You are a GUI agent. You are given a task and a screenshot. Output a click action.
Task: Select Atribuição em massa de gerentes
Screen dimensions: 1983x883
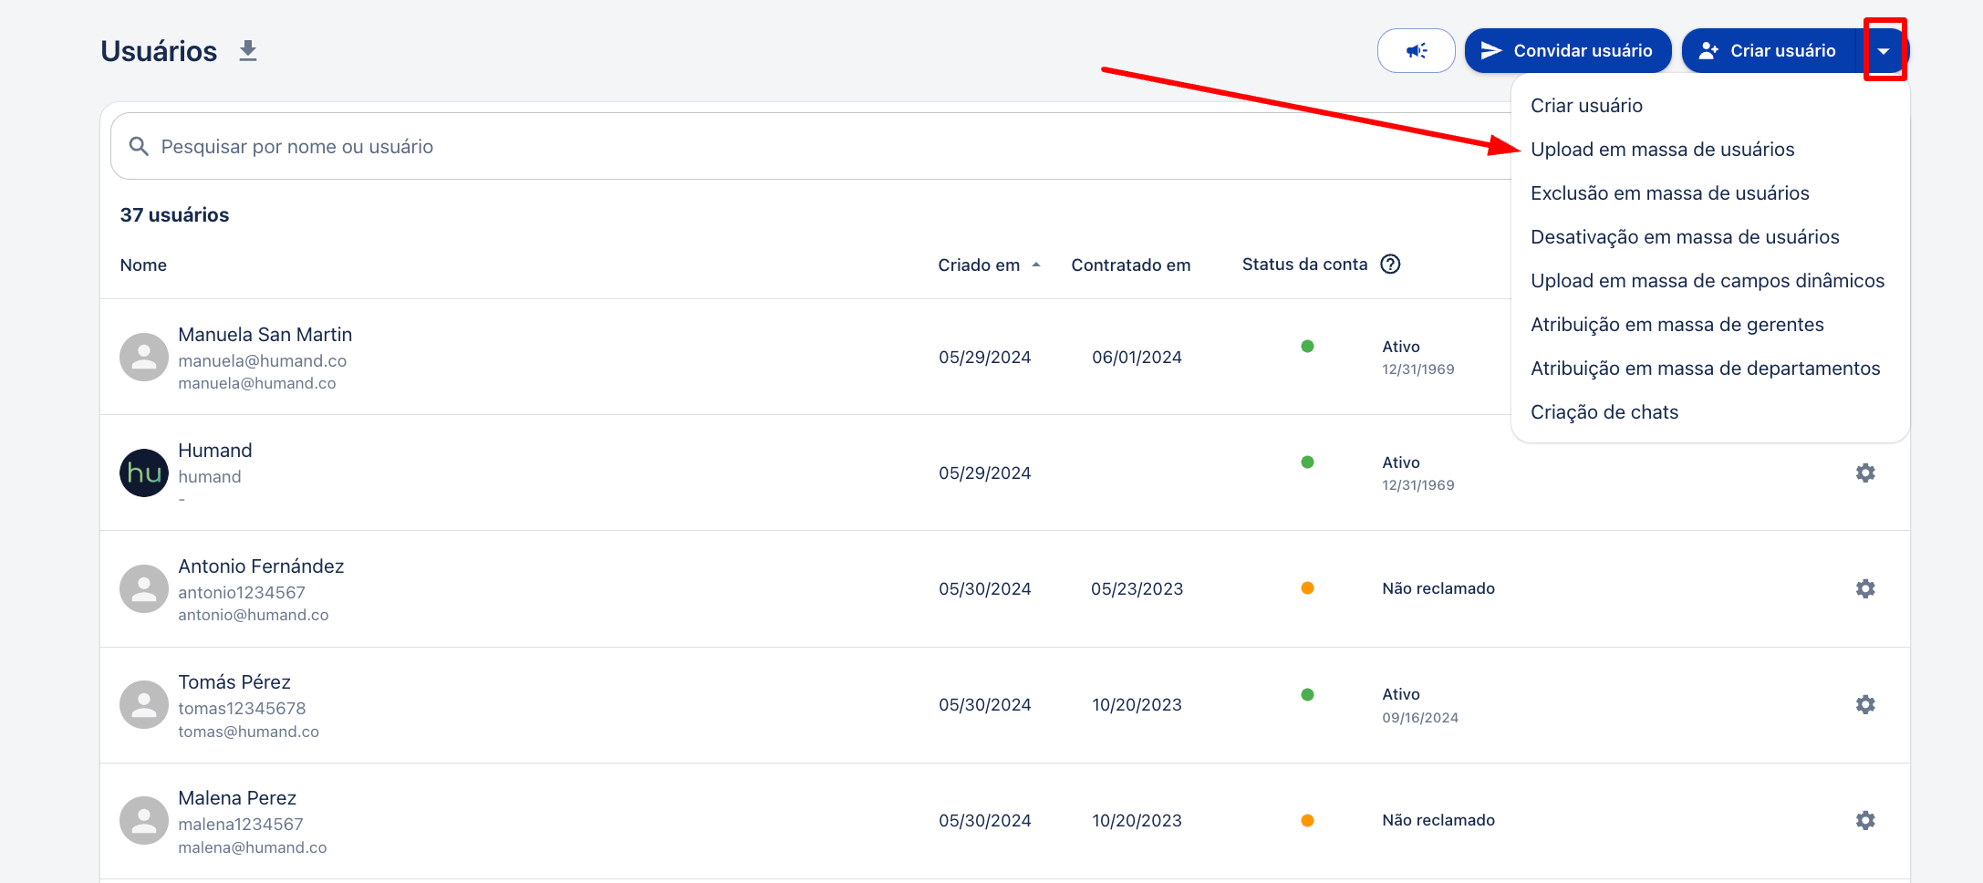point(1677,325)
